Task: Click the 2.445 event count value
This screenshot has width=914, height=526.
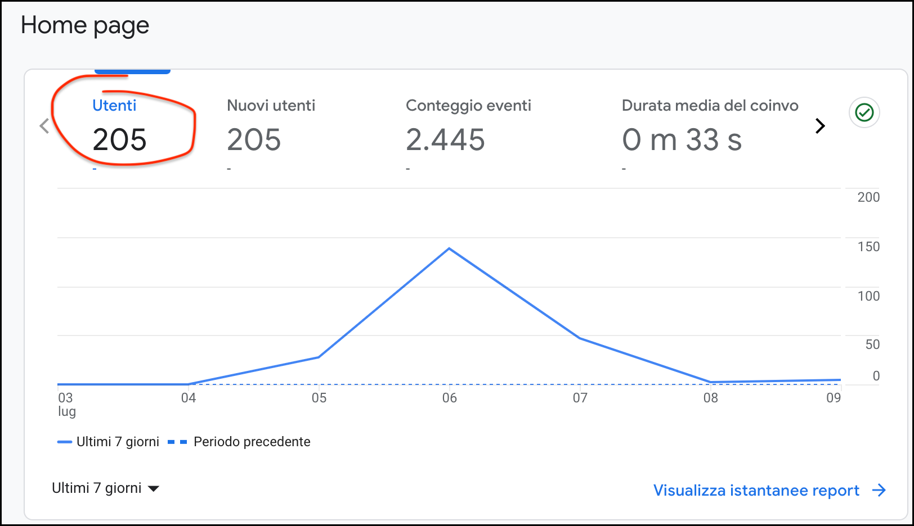Action: tap(445, 139)
